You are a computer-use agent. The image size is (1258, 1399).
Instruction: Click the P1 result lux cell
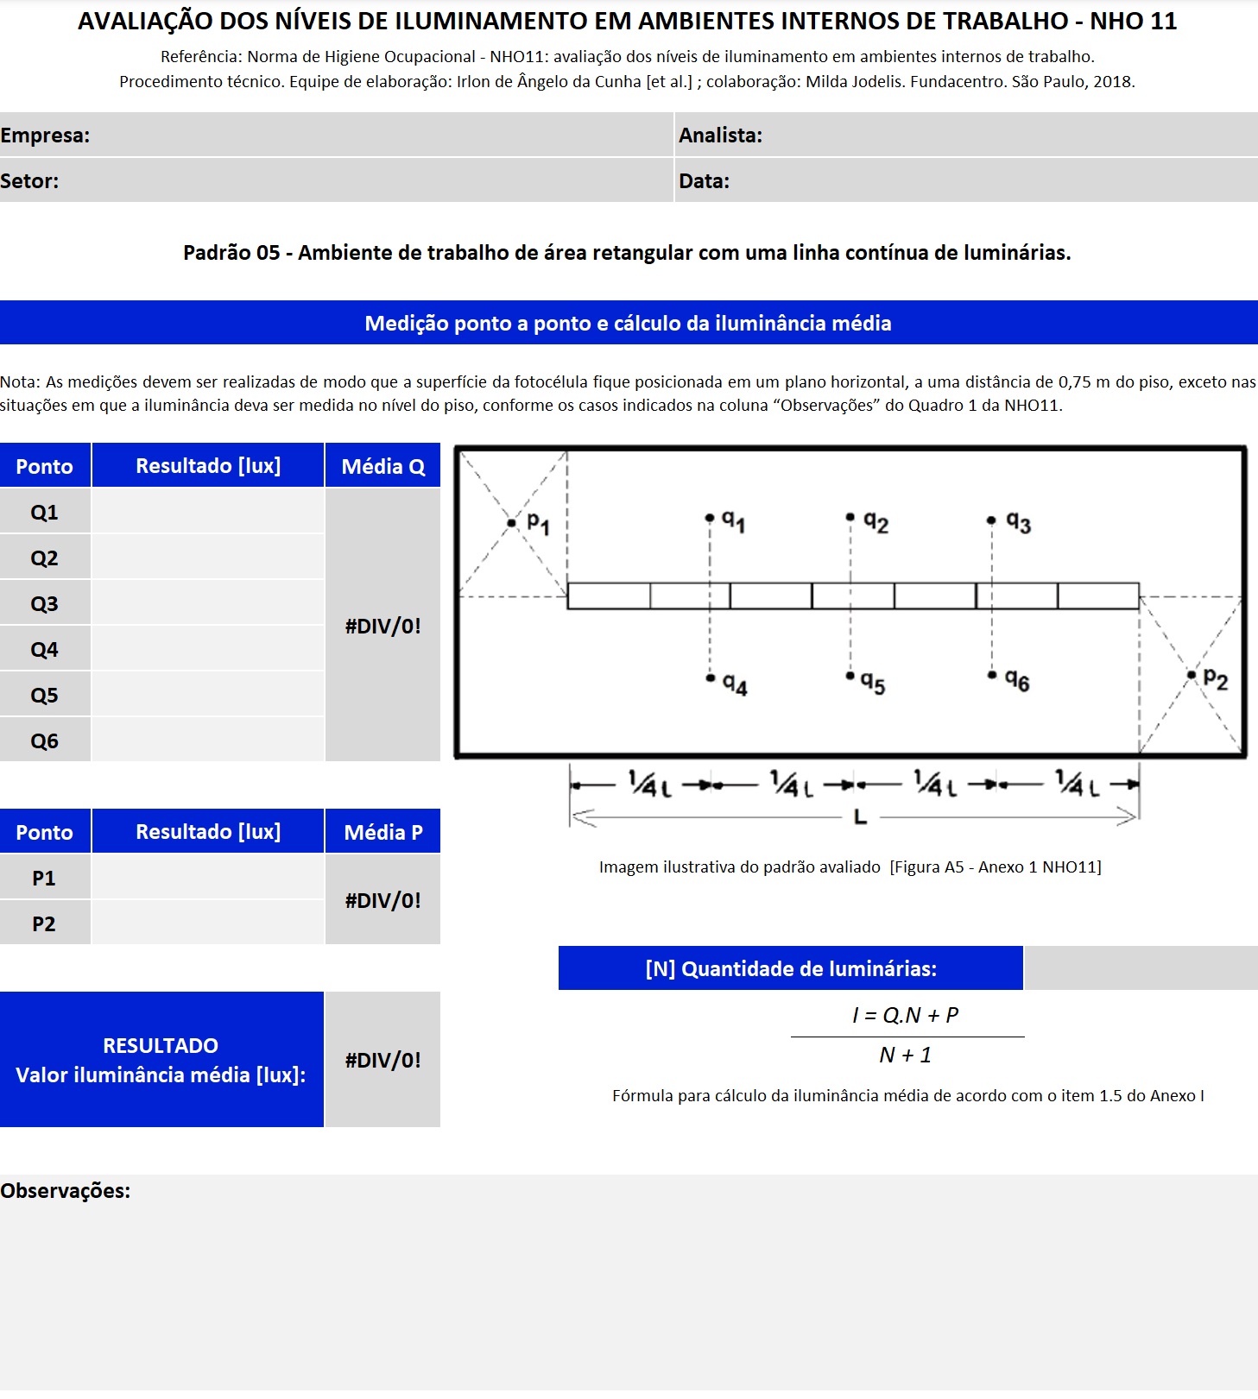[x=207, y=878]
